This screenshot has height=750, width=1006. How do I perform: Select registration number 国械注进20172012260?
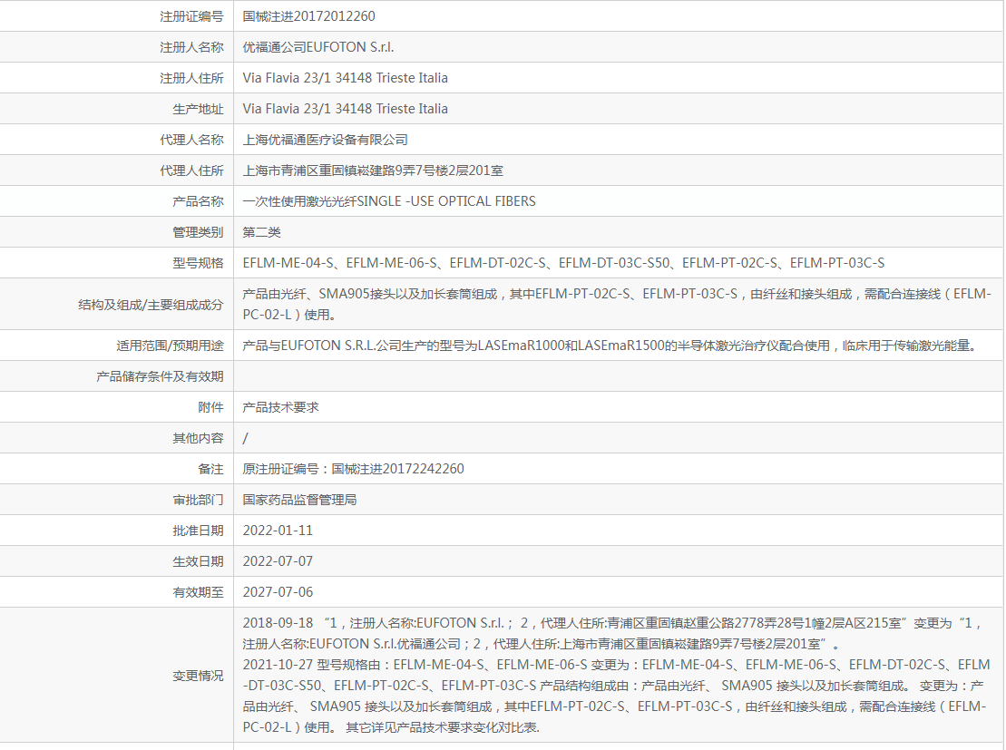pyautogui.click(x=308, y=16)
